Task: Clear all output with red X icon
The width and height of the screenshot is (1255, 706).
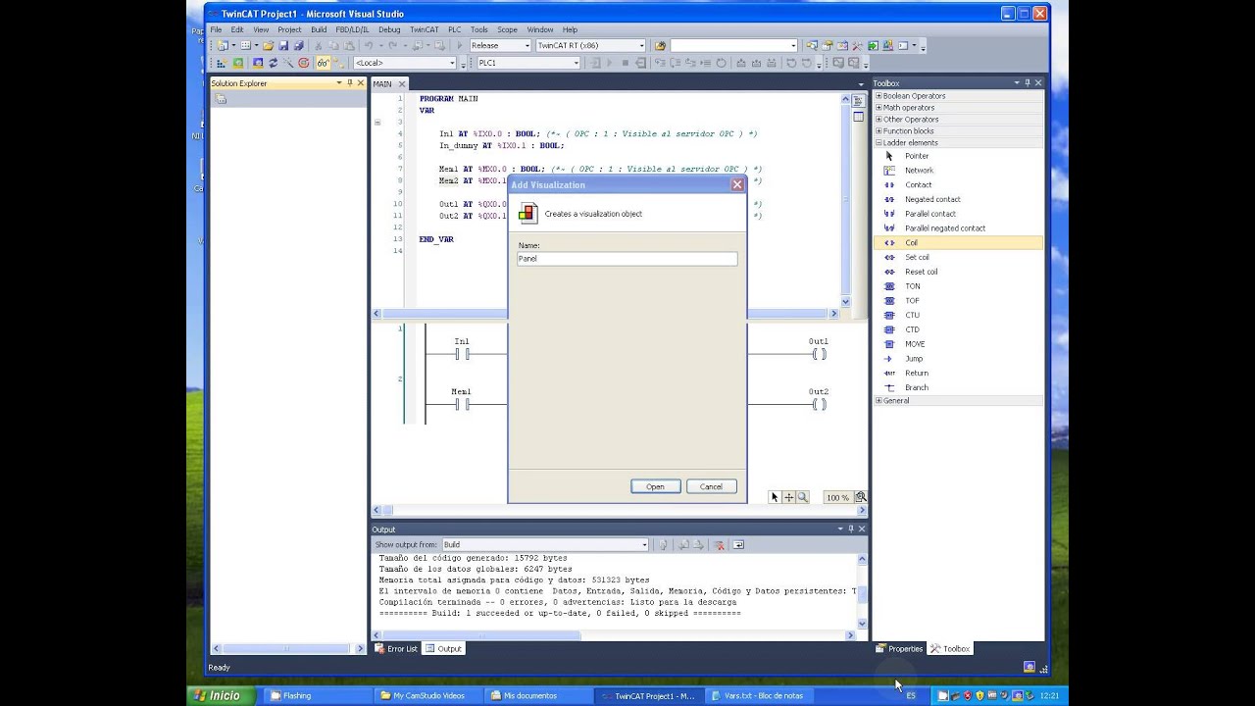Action: 719,544
